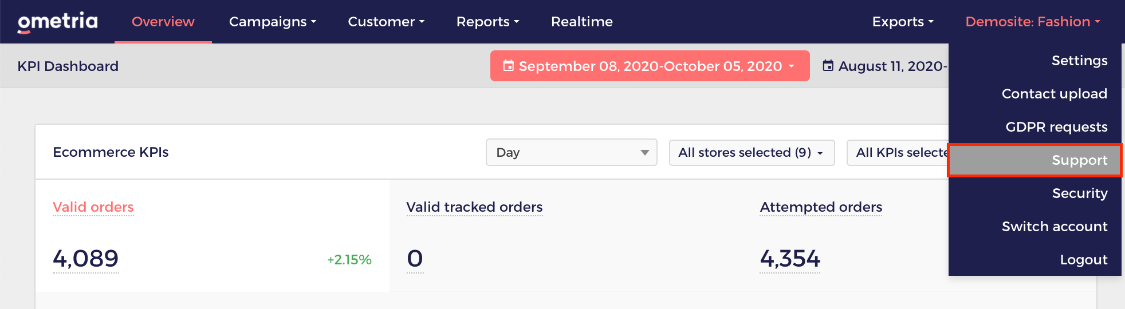Open the Reports dropdown menu
The width and height of the screenshot is (1125, 309).
tap(487, 22)
